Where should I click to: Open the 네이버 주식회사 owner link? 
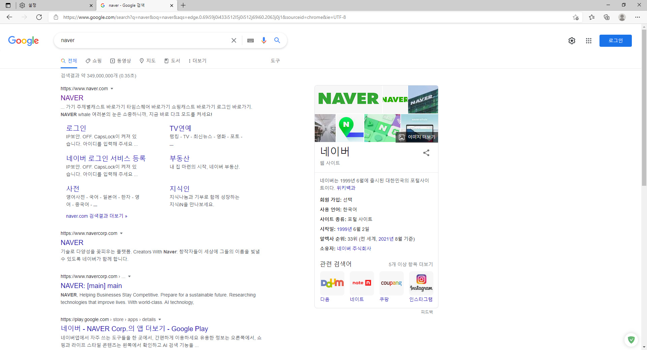pos(354,249)
